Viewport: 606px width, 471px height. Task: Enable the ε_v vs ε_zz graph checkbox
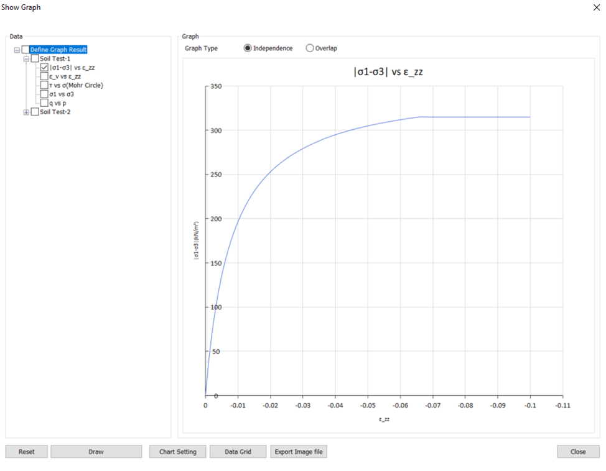pyautogui.click(x=44, y=76)
